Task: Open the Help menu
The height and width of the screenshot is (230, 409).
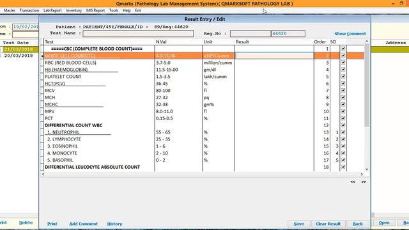Action: [127, 10]
